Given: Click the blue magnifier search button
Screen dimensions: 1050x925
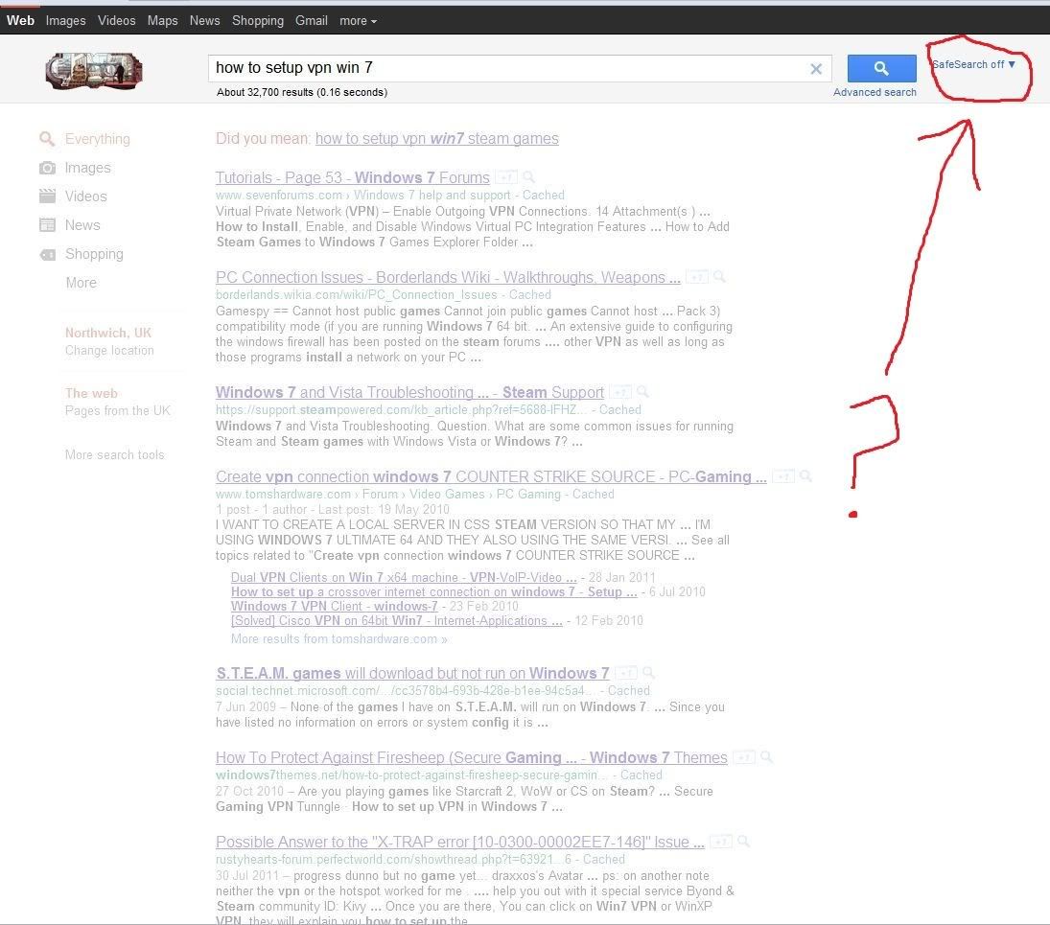Looking at the screenshot, I should point(881,68).
